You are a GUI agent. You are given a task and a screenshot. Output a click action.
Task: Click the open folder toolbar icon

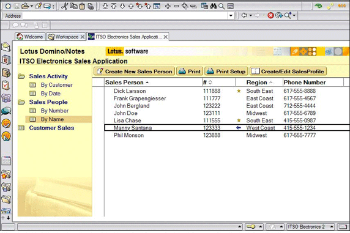25,6
